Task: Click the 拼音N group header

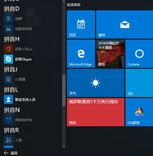Action: [x=12, y=110]
